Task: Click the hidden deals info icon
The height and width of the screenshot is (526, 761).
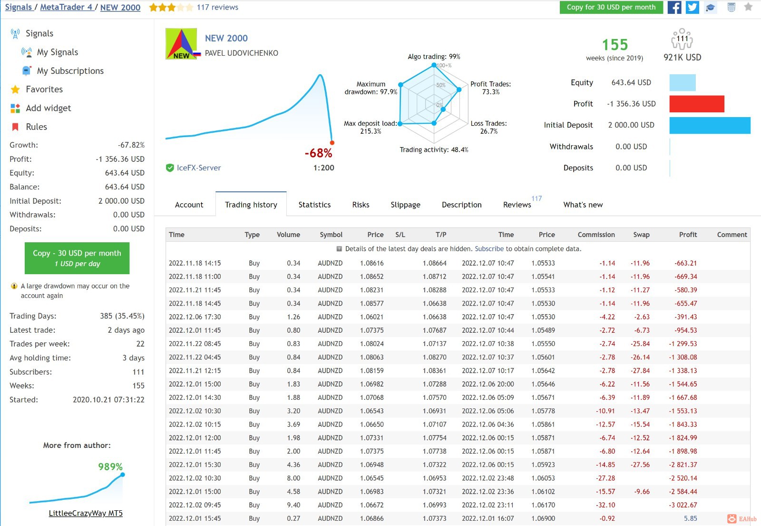Action: [x=339, y=249]
